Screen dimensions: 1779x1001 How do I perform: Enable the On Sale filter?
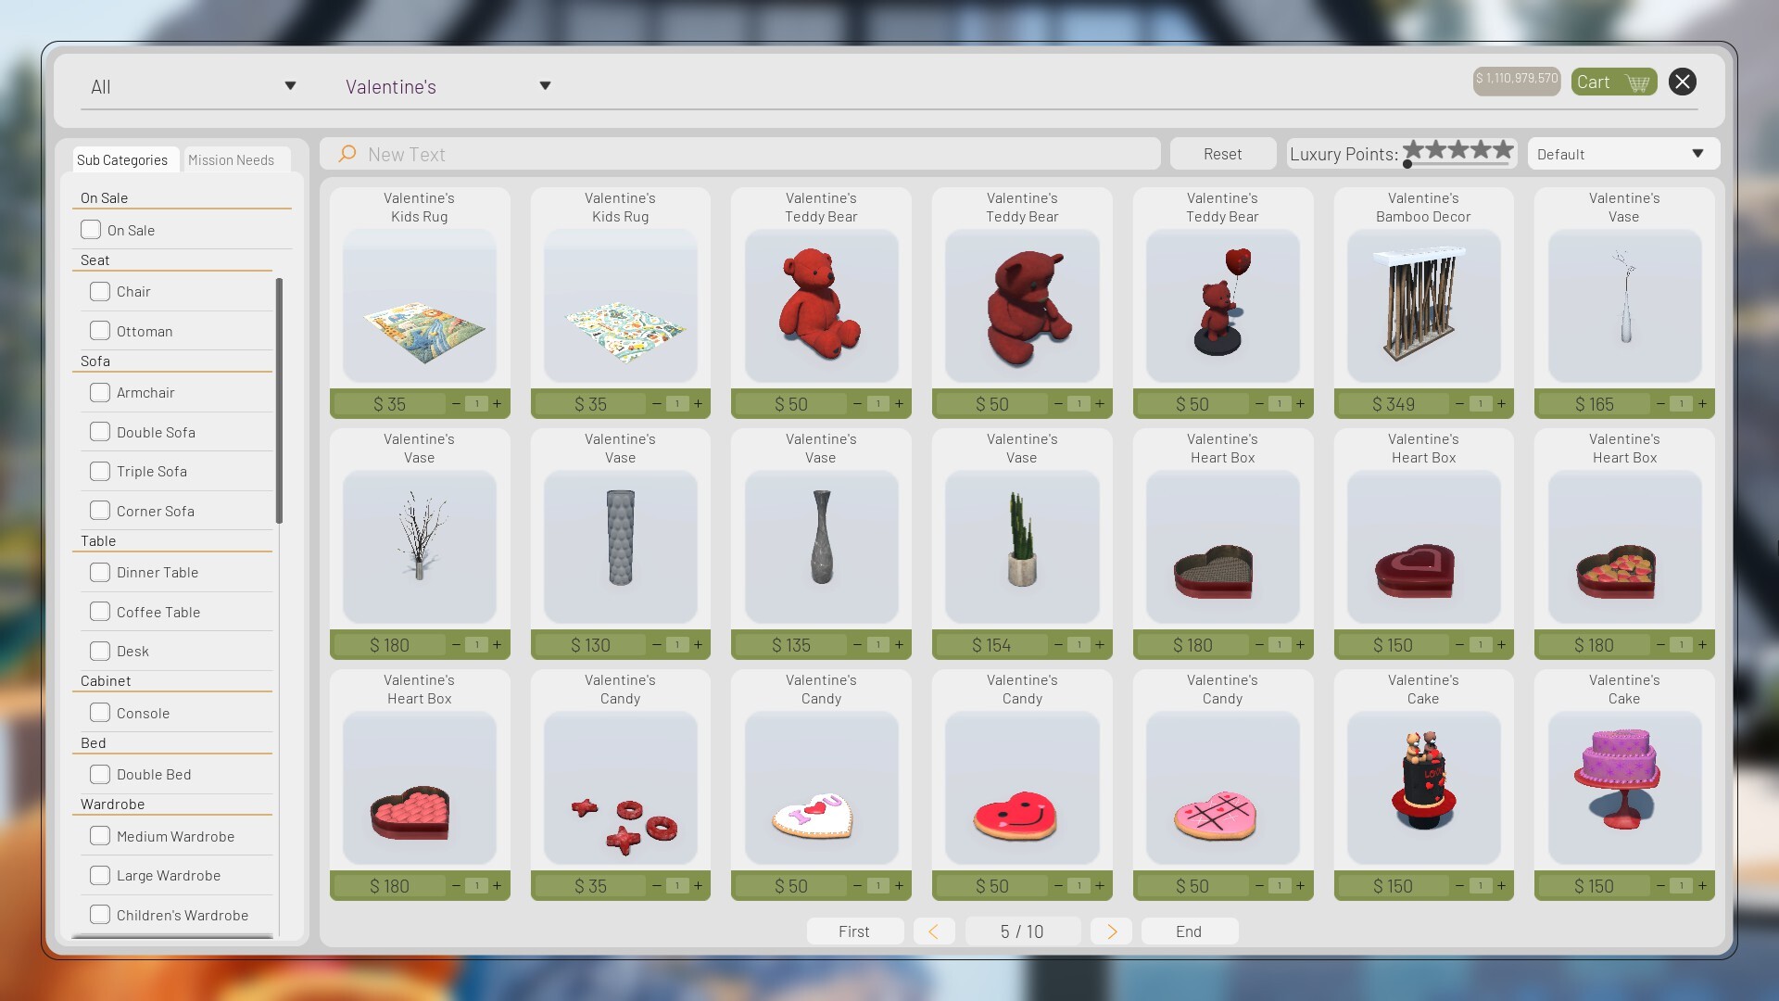click(x=90, y=229)
